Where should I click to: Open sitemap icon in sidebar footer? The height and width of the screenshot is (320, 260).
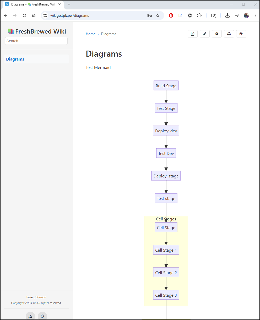tap(30, 316)
